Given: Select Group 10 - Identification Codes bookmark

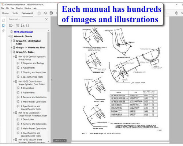Looking at the screenshot, I should (29, 42).
